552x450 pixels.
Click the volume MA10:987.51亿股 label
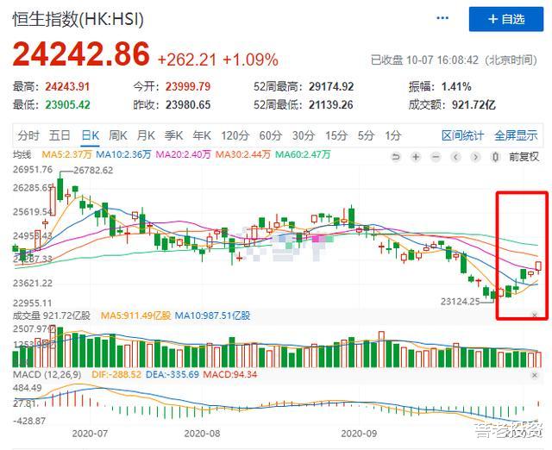[212, 316]
